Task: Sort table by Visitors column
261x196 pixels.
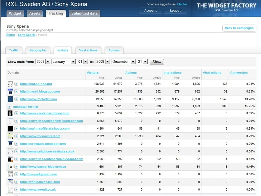Action: pyautogui.click(x=93, y=73)
